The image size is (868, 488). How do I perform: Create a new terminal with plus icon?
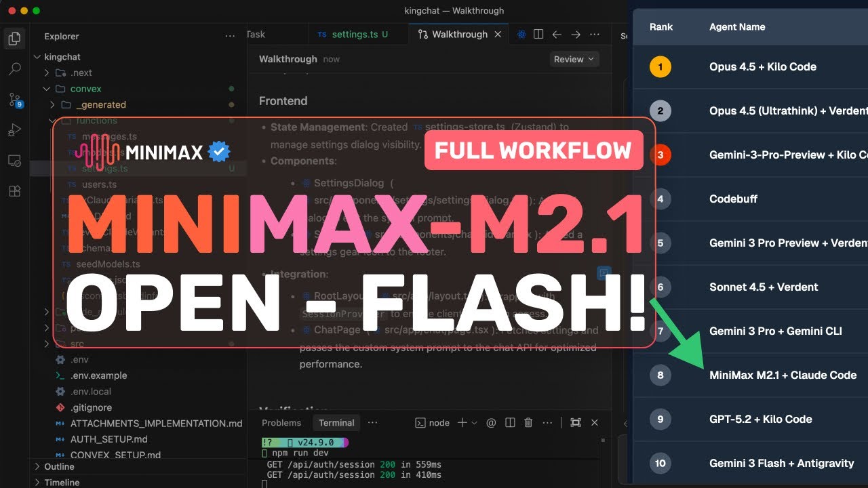point(462,422)
